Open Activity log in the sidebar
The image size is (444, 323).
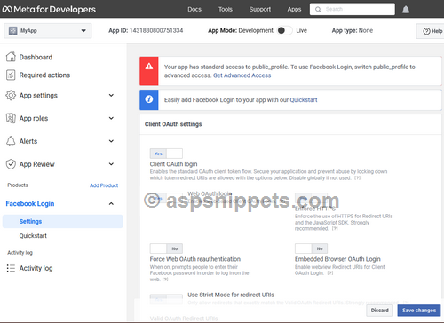36,268
